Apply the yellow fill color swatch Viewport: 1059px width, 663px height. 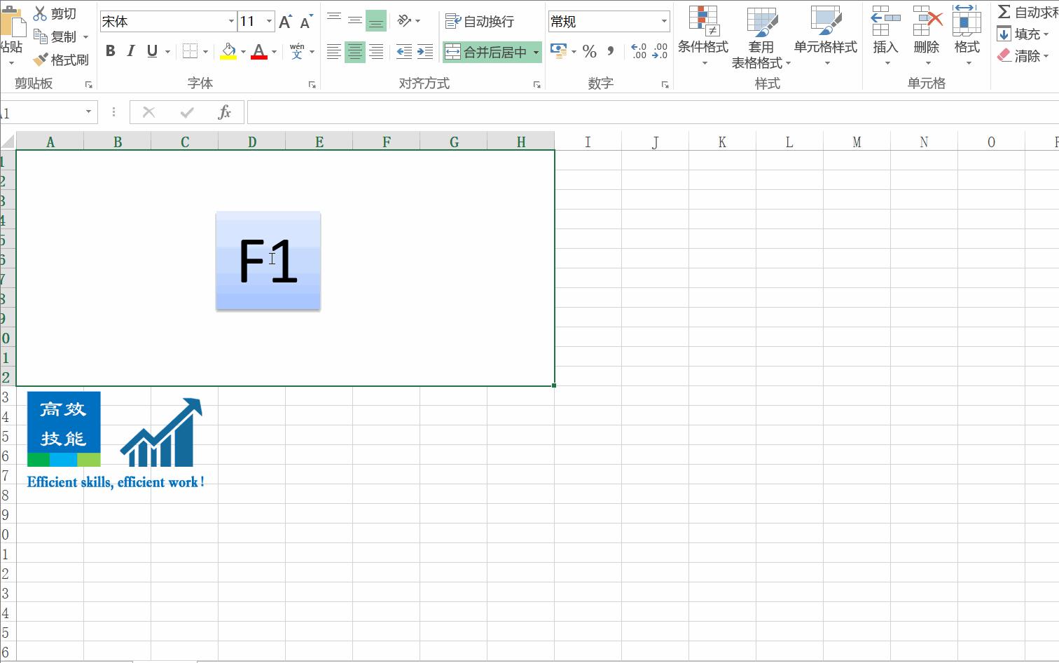[228, 51]
